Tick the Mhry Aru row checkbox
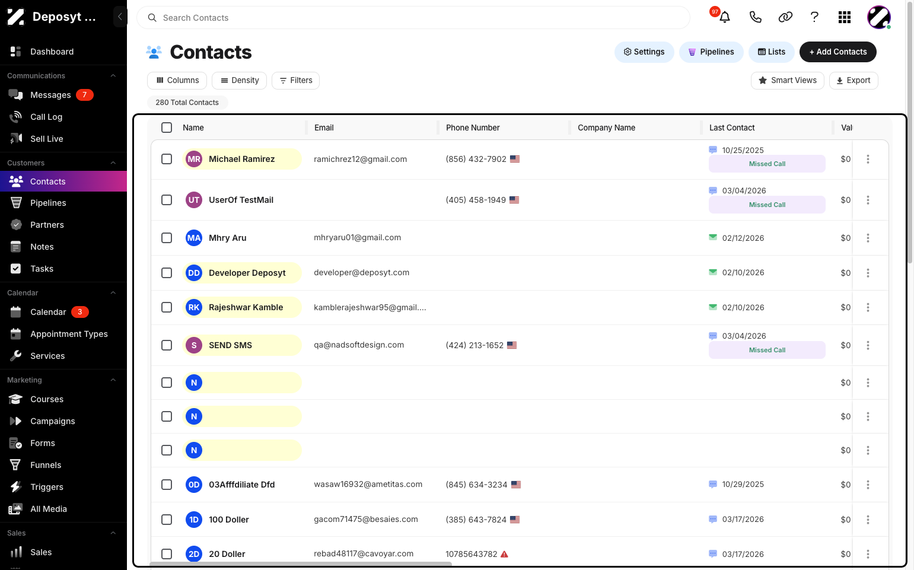 click(167, 238)
